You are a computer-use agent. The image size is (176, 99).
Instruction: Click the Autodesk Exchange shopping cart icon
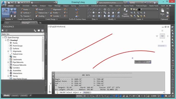145,2
